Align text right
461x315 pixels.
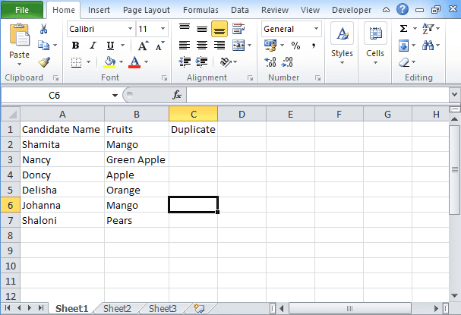[219, 46]
